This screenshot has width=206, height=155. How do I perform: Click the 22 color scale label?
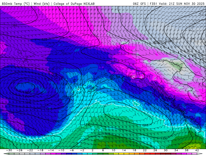click(145, 150)
